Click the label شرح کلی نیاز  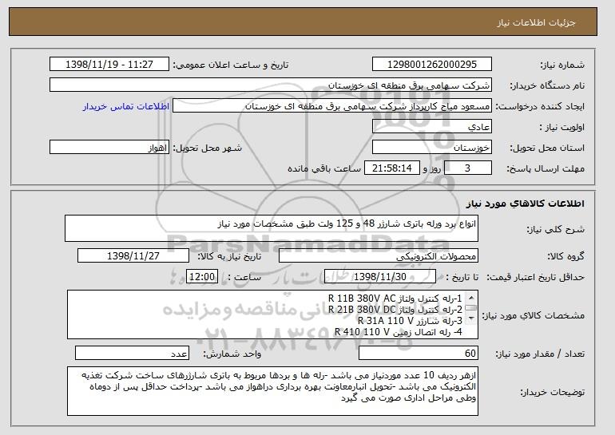[x=555, y=229]
